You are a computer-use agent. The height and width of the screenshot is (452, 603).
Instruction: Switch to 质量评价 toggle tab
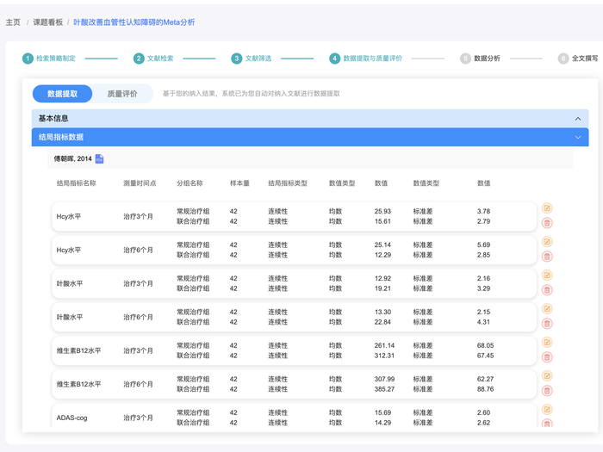coord(121,94)
